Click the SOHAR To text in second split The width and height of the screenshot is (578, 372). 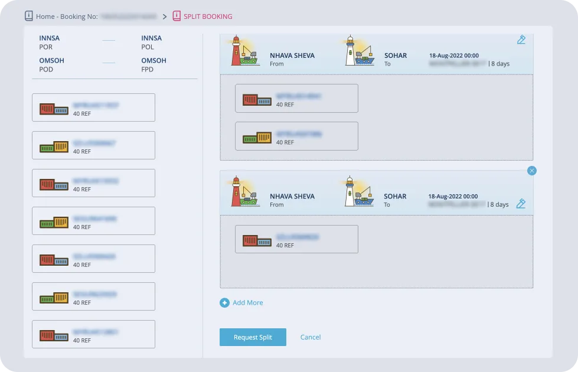pyautogui.click(x=395, y=200)
